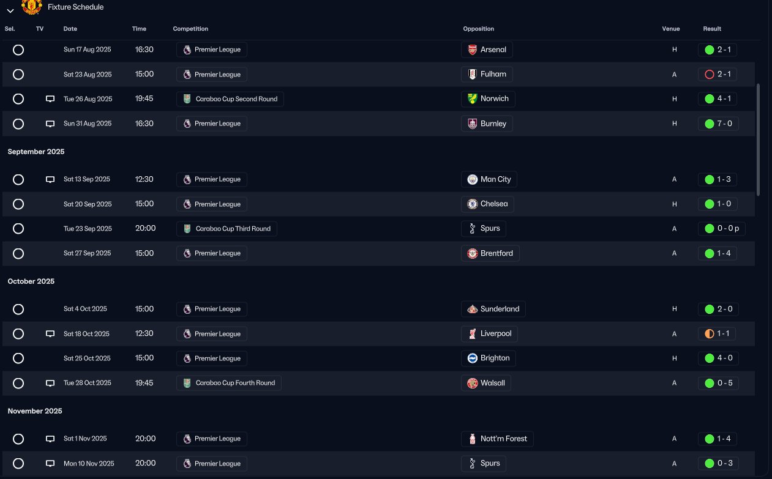Open the 7 - 0 Burnley result
The image size is (772, 479).
point(718,124)
